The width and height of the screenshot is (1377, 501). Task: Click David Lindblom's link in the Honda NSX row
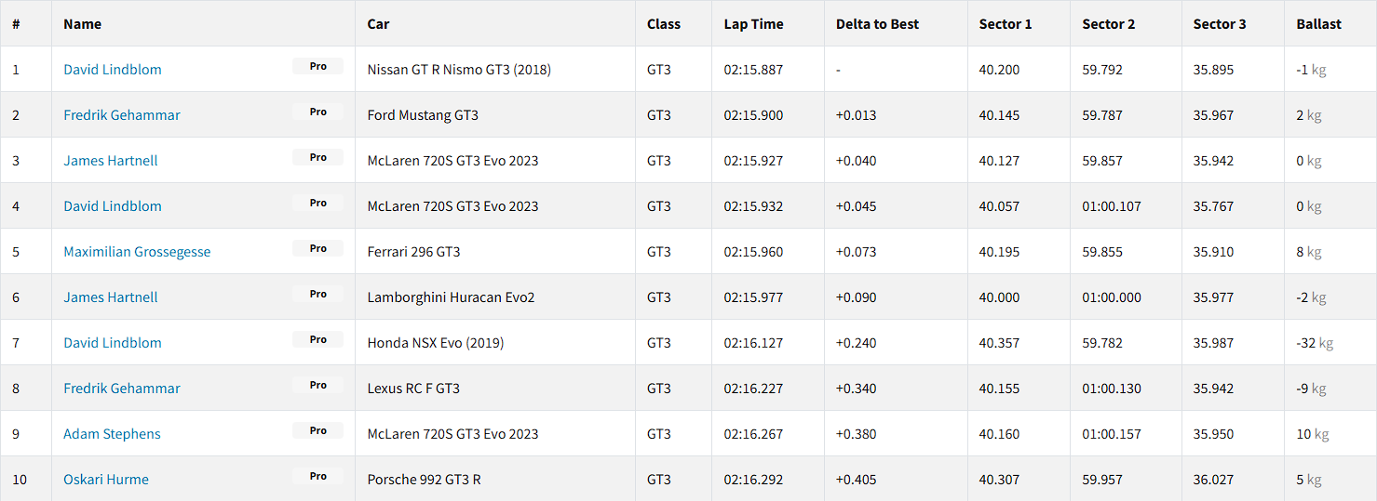tap(113, 343)
